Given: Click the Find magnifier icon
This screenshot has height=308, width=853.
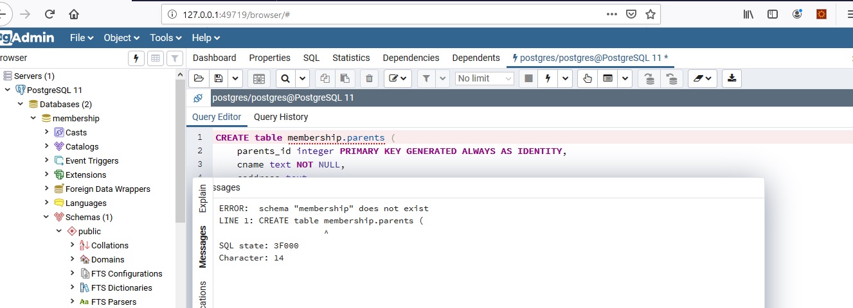Looking at the screenshot, I should [285, 78].
